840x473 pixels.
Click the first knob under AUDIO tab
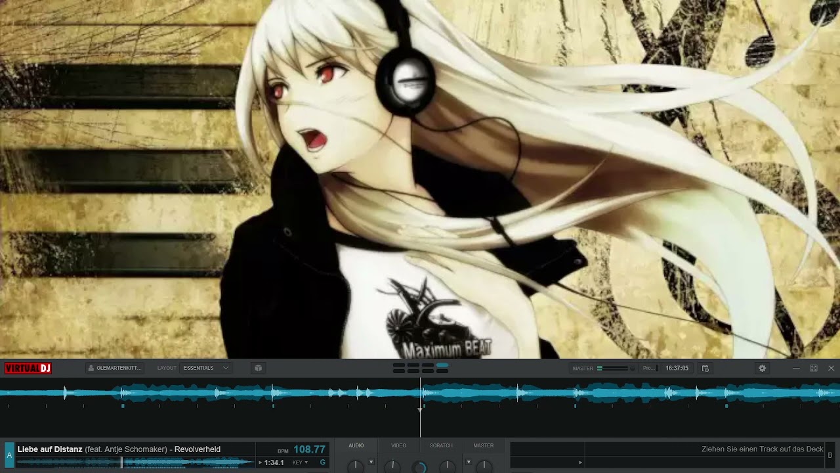pos(355,466)
